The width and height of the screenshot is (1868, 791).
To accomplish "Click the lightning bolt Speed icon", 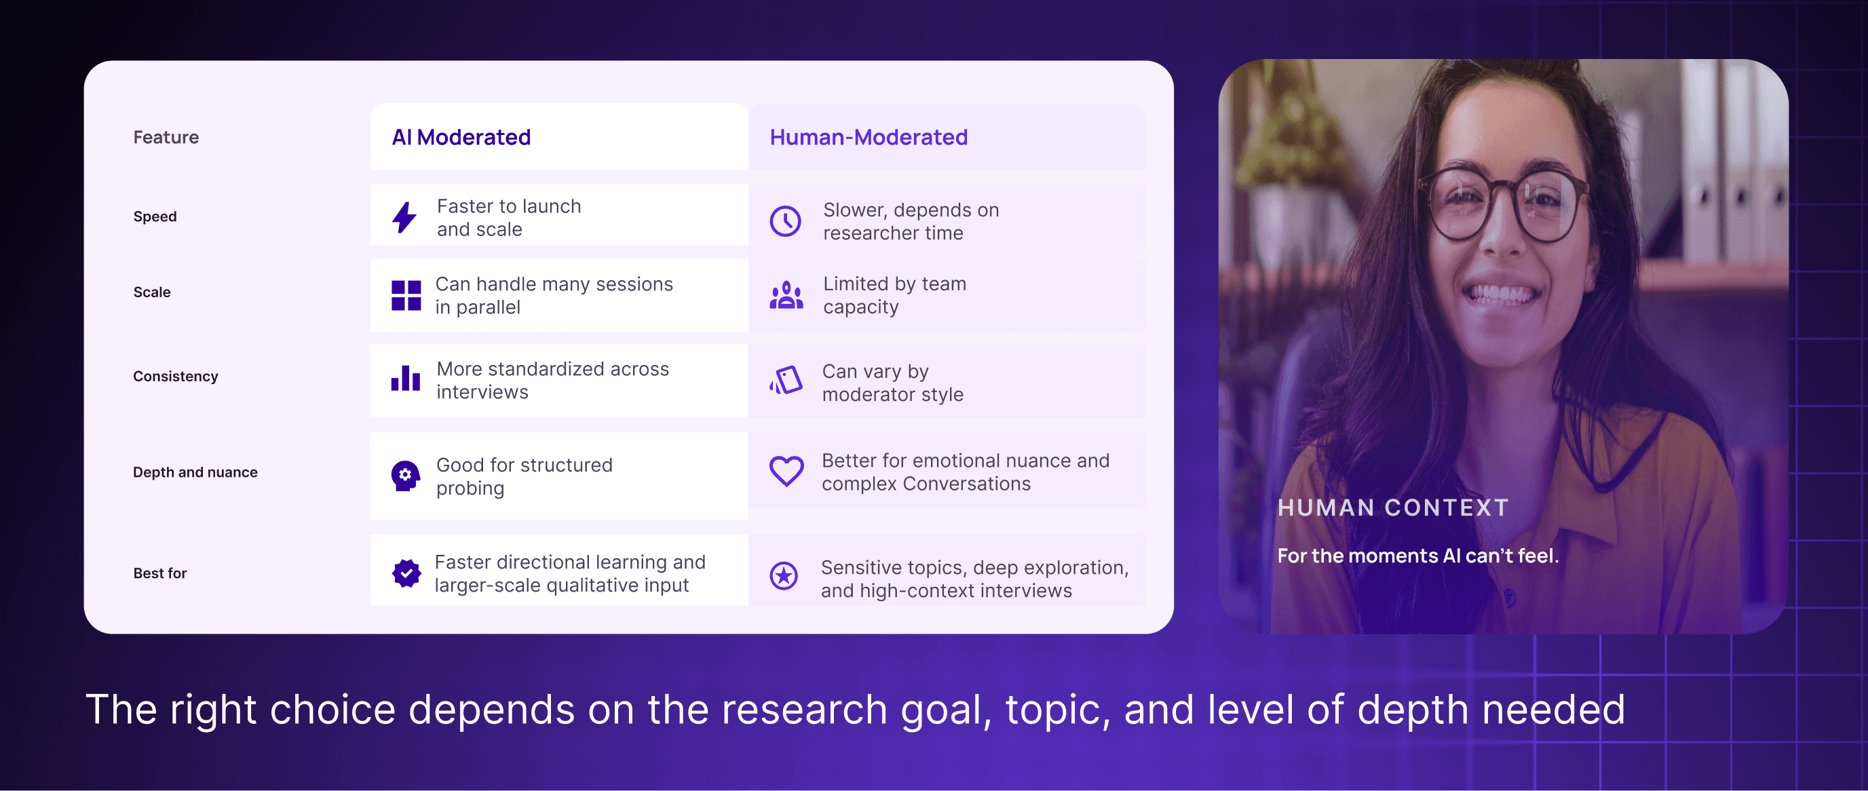I will [x=404, y=218].
